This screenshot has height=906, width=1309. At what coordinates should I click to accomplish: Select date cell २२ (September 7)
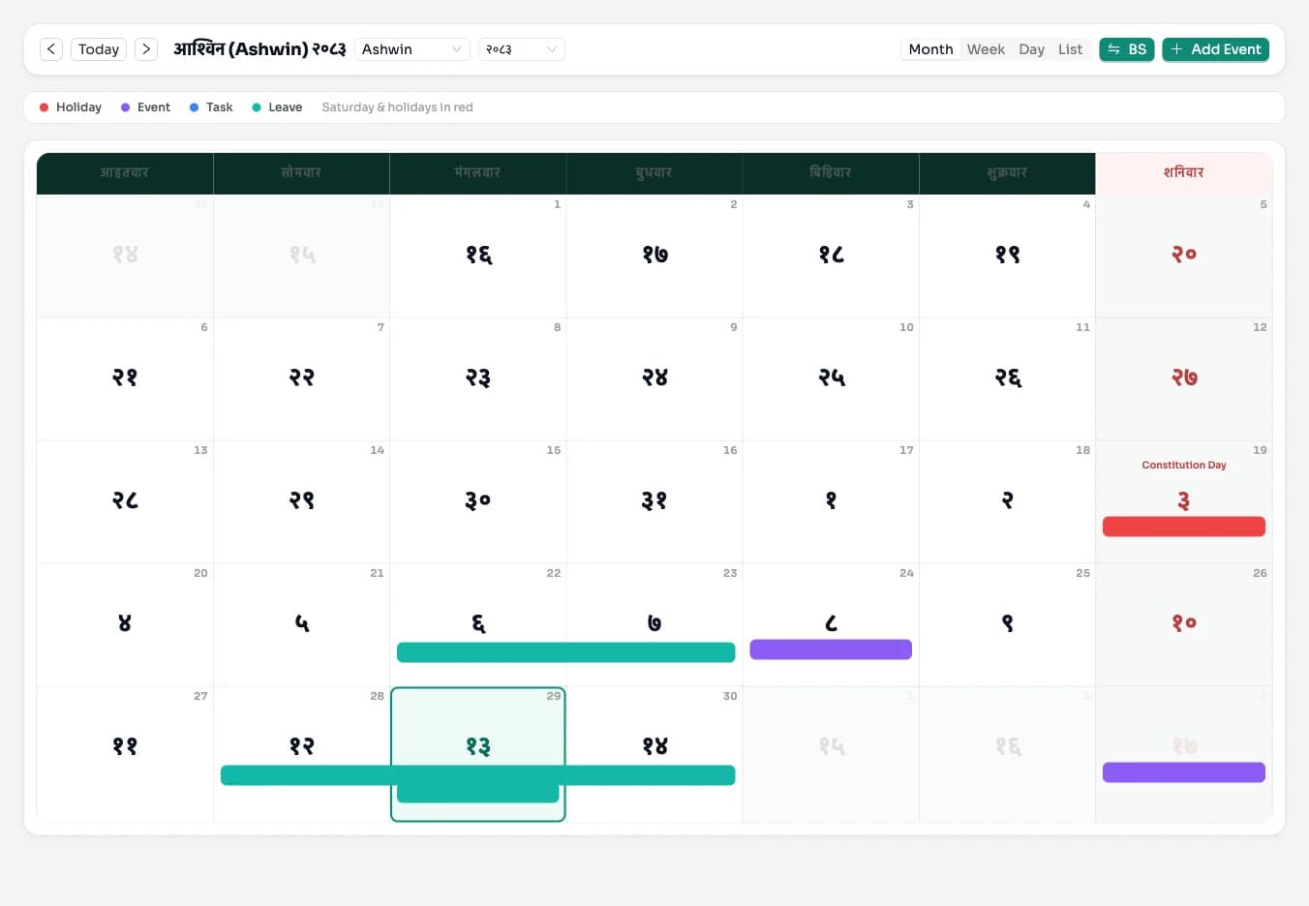click(x=301, y=378)
